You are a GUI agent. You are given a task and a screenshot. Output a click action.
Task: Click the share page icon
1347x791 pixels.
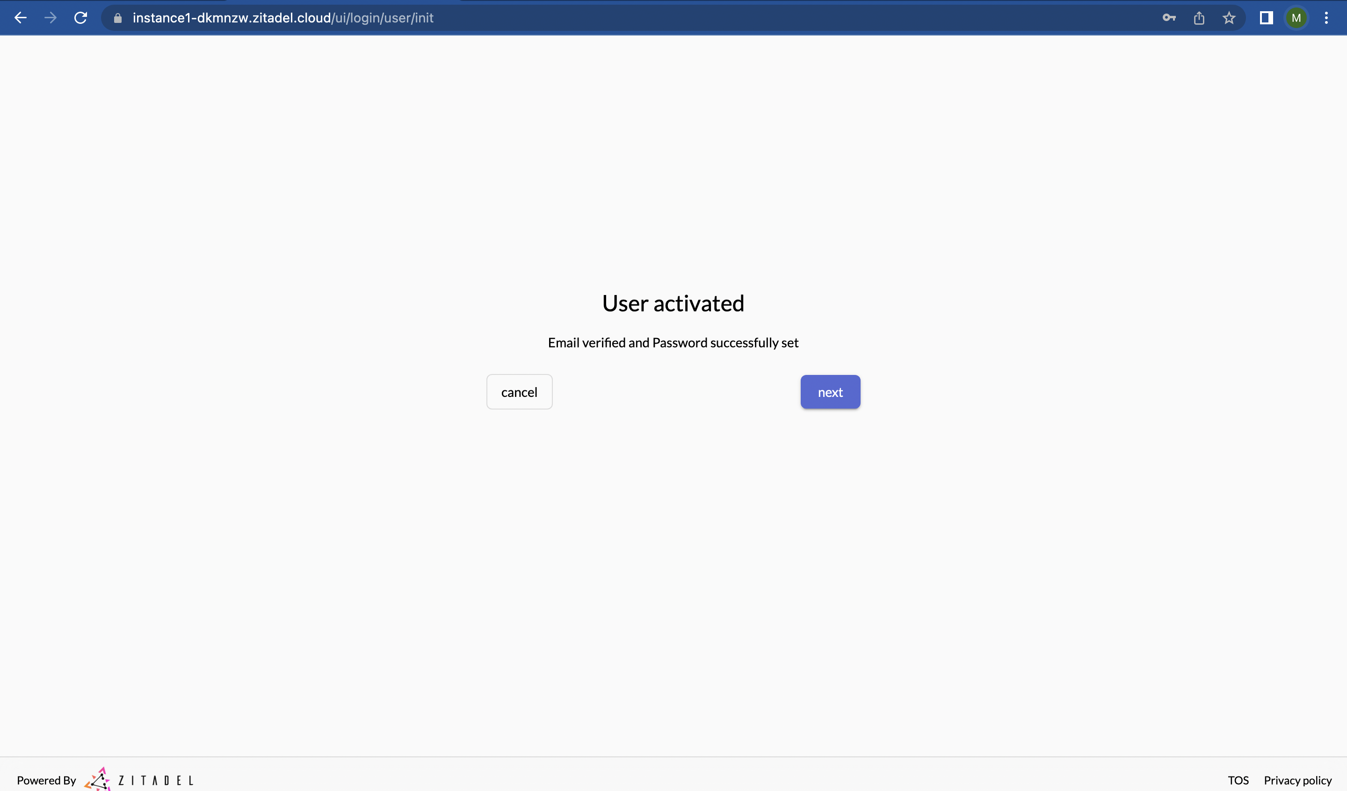[1199, 18]
